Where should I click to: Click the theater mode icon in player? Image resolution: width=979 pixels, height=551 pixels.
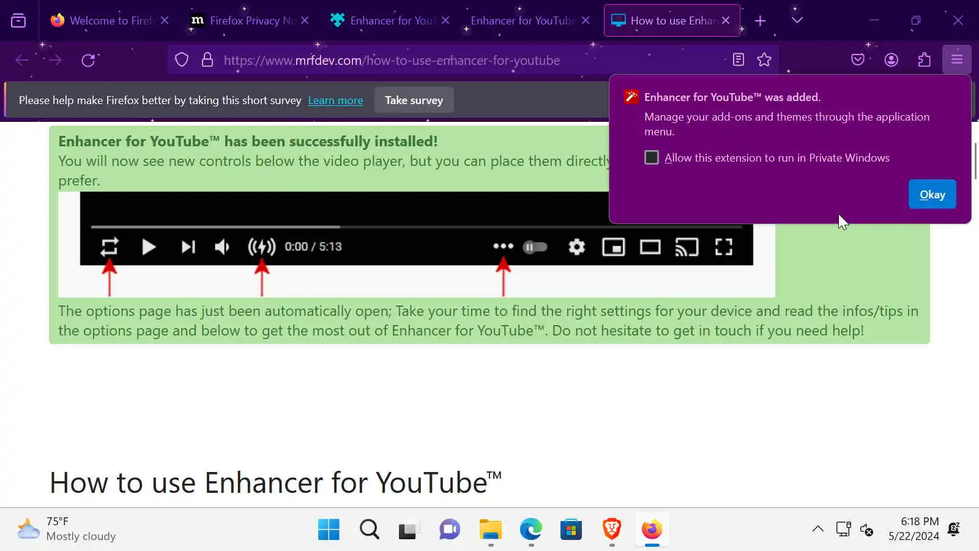pyautogui.click(x=650, y=247)
